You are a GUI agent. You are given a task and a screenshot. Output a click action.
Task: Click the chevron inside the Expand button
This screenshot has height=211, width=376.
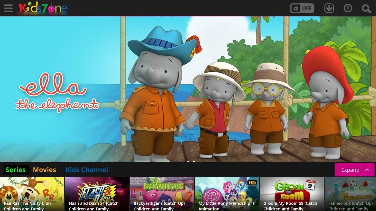pos(367,170)
